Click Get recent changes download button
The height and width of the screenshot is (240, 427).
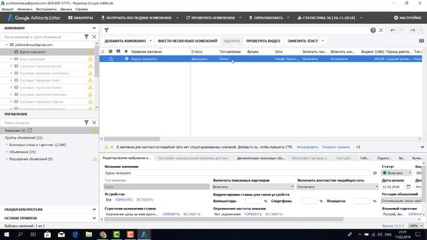(x=136, y=18)
